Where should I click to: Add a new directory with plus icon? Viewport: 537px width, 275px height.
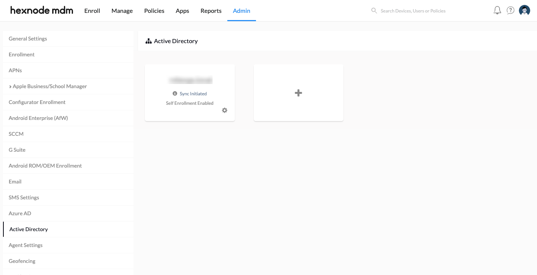coord(298,93)
